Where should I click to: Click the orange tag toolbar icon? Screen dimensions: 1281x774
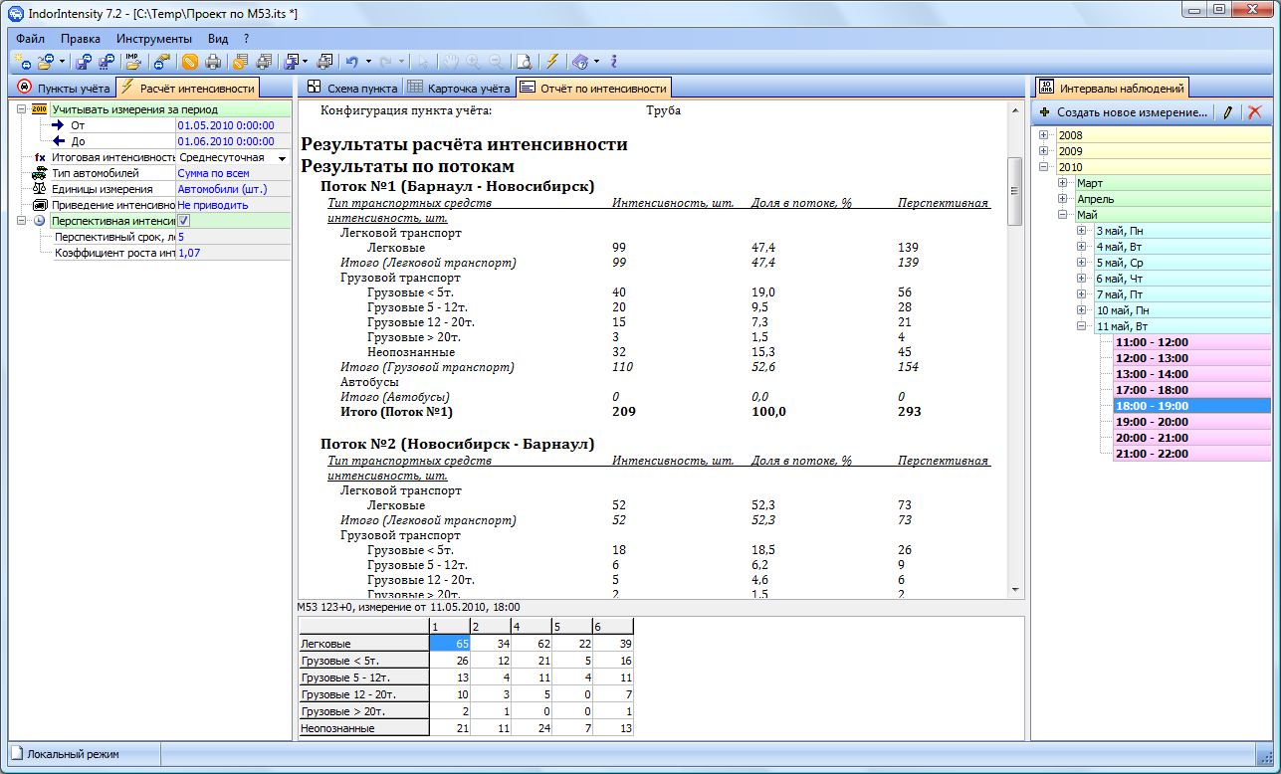189,62
